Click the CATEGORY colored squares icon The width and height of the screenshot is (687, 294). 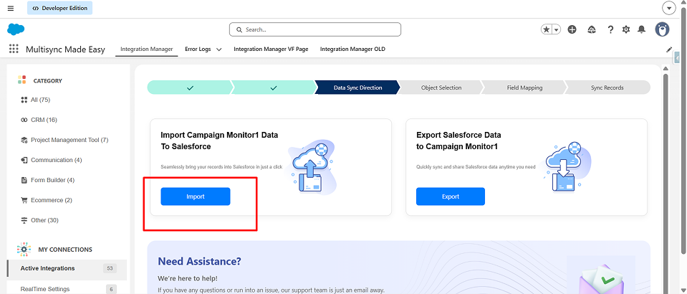(22, 80)
